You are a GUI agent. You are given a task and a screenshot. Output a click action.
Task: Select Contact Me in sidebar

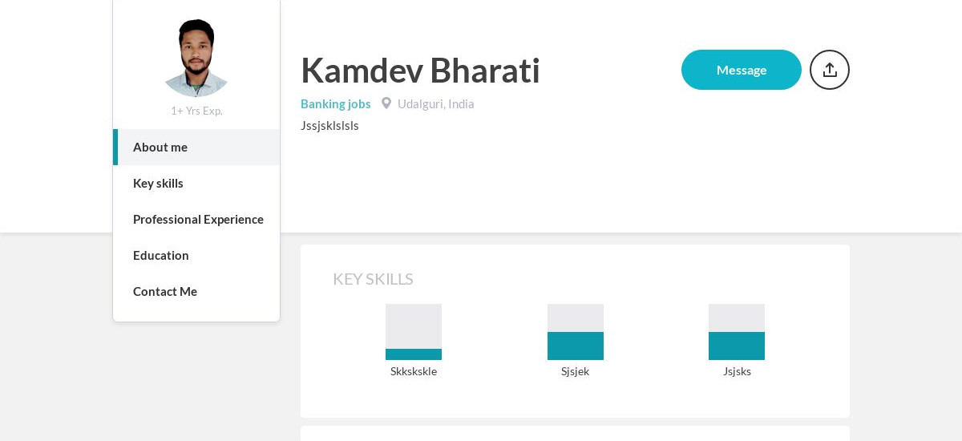pos(196,291)
